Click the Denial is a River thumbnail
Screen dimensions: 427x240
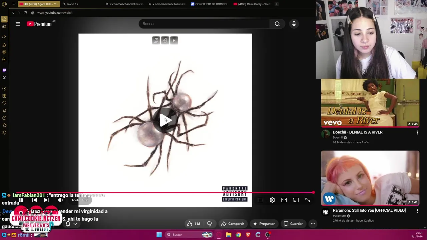tap(370, 103)
